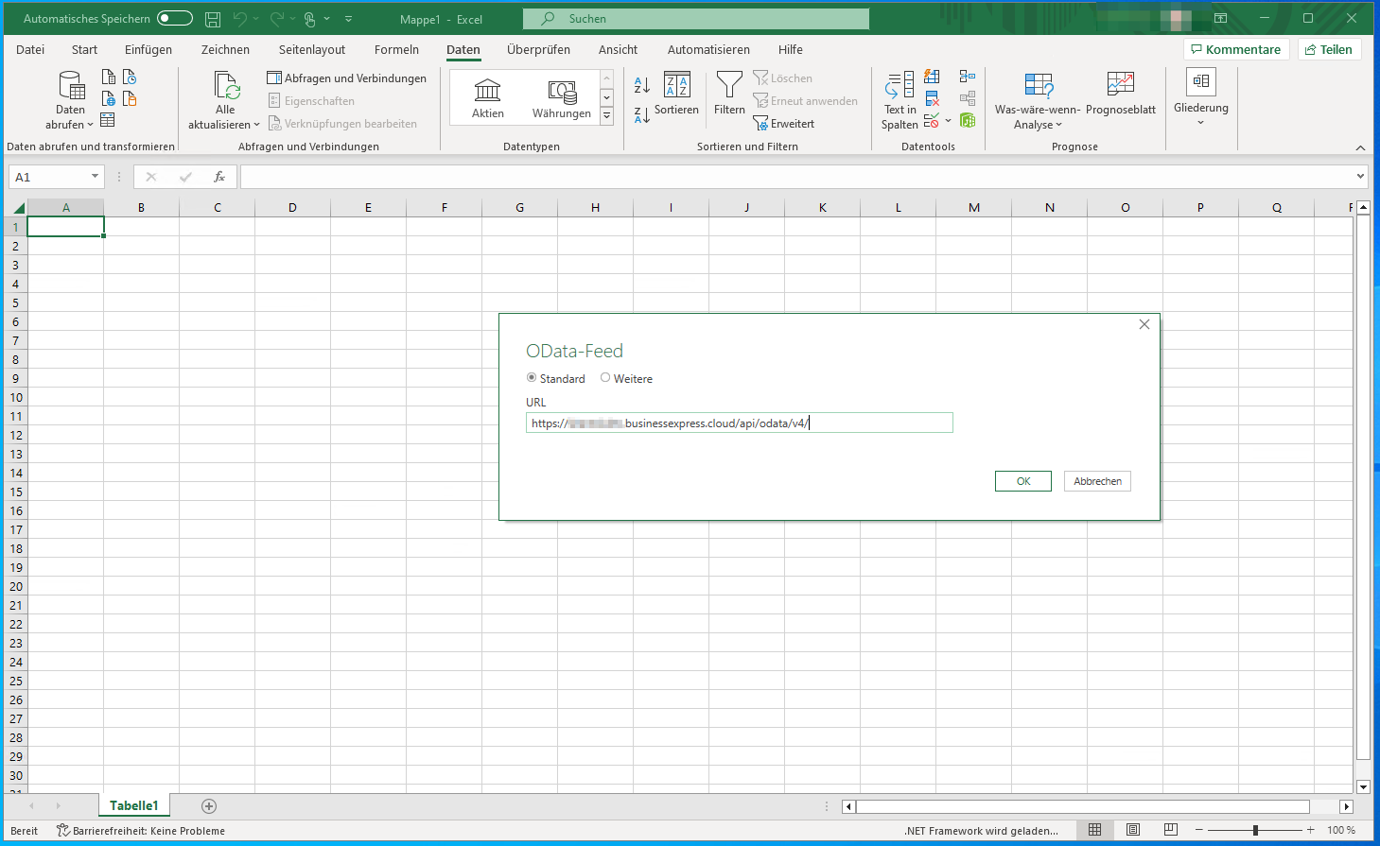
Task: Click the Filtern funnel icon
Action: pos(729,86)
